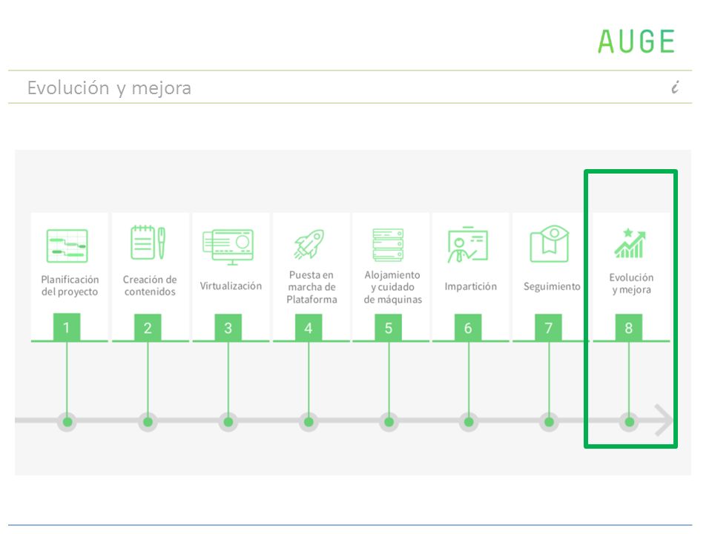Image resolution: width=712 pixels, height=534 pixels.
Task: Click the 'Seguimiento' label
Action: click(x=552, y=286)
